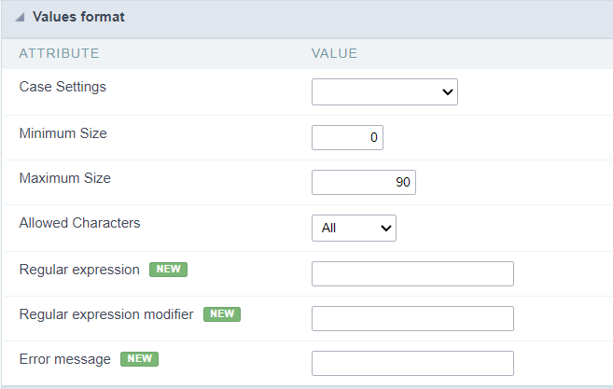Select the Regular expression text box
Screen dimensions: 613x389
pyautogui.click(x=412, y=273)
